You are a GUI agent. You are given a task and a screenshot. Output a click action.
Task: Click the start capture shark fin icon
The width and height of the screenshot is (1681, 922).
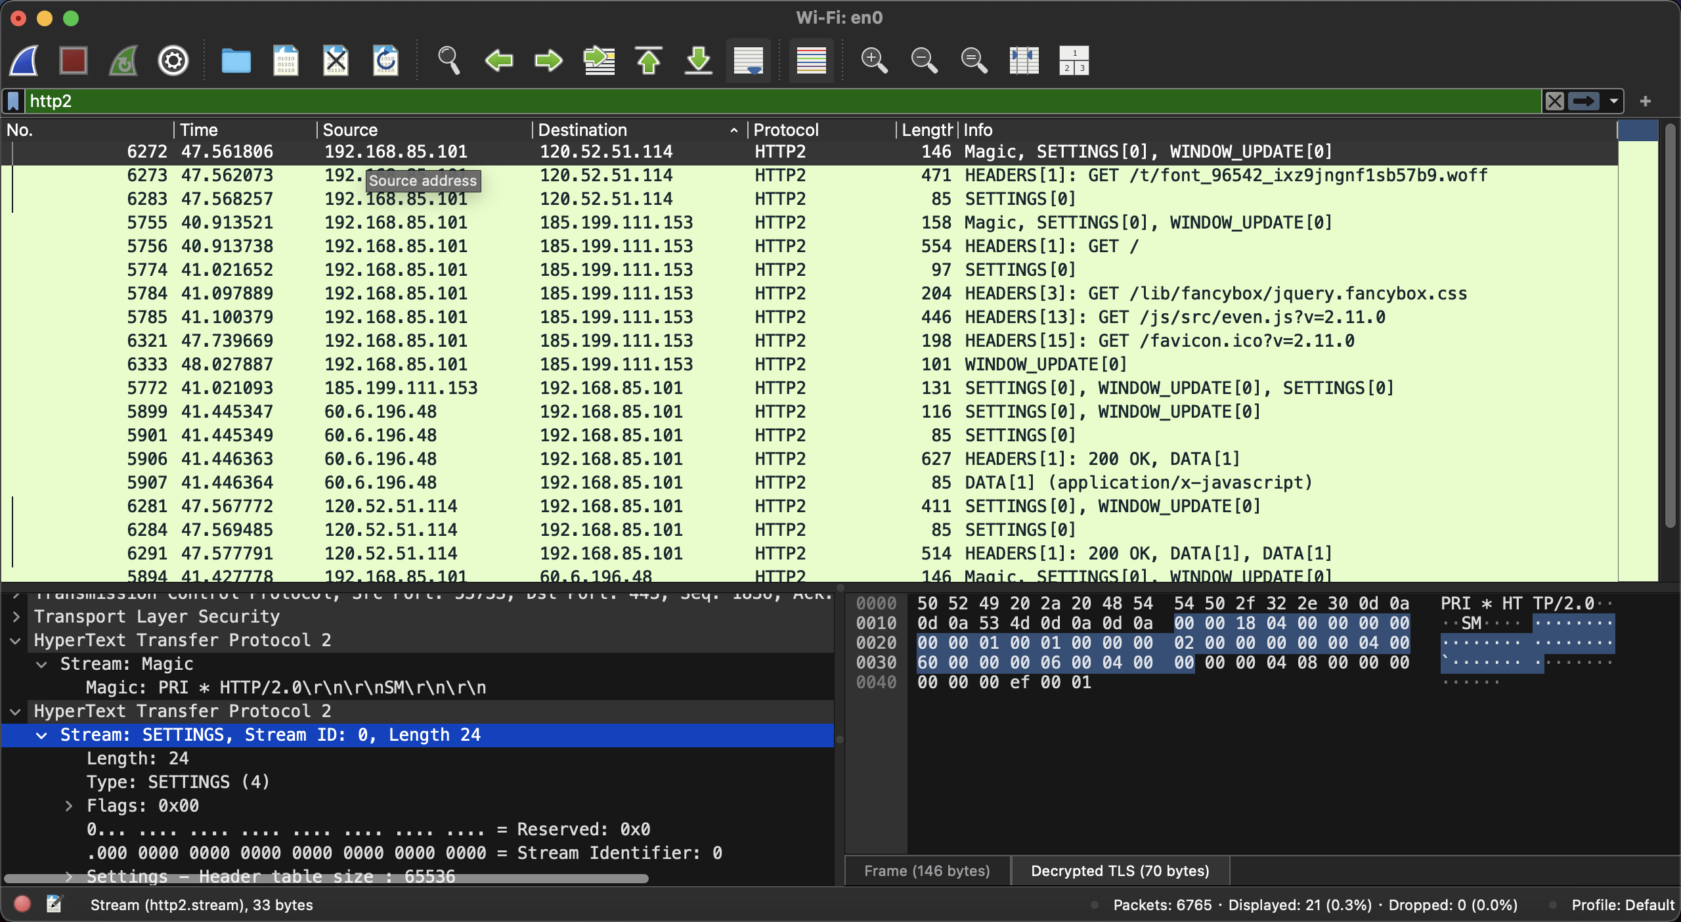25,61
